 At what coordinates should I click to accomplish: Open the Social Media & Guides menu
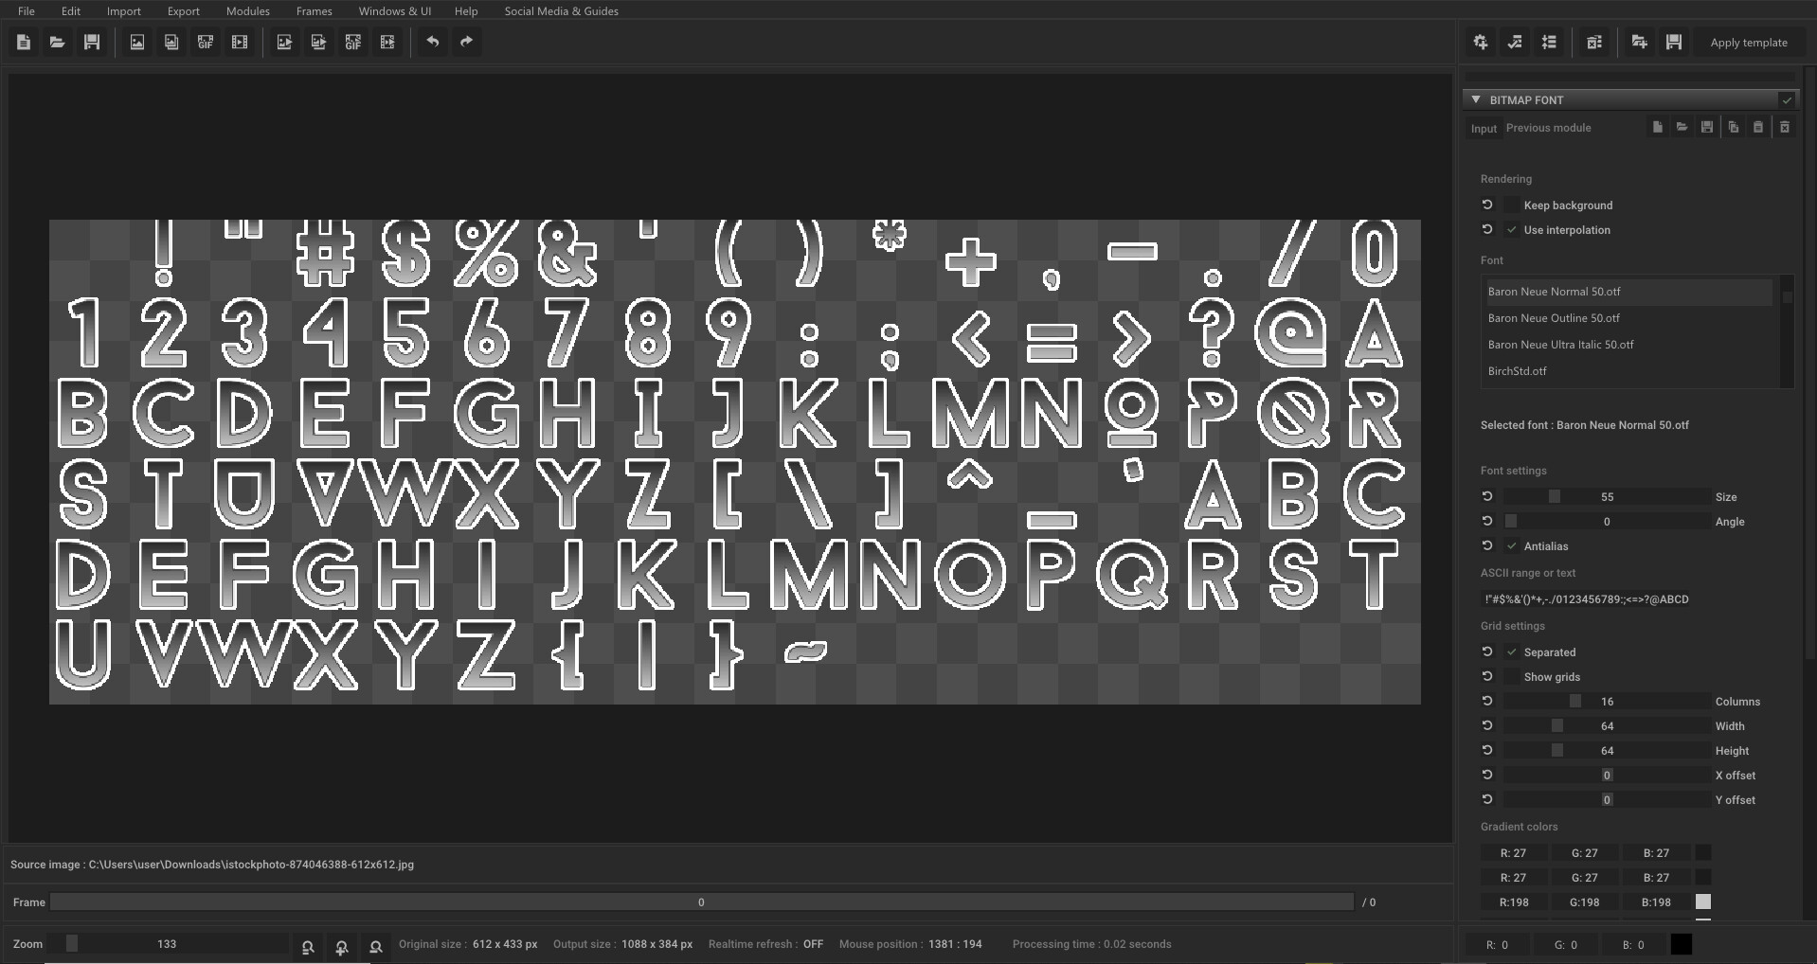(561, 10)
